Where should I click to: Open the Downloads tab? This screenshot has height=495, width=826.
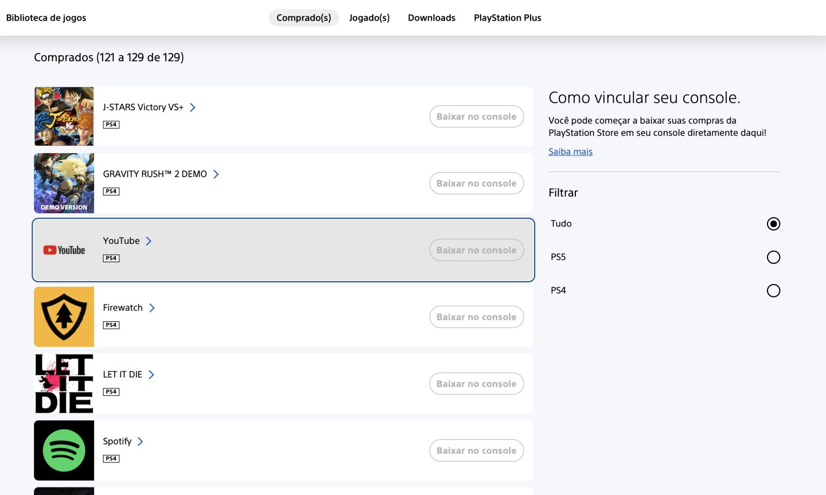431,18
